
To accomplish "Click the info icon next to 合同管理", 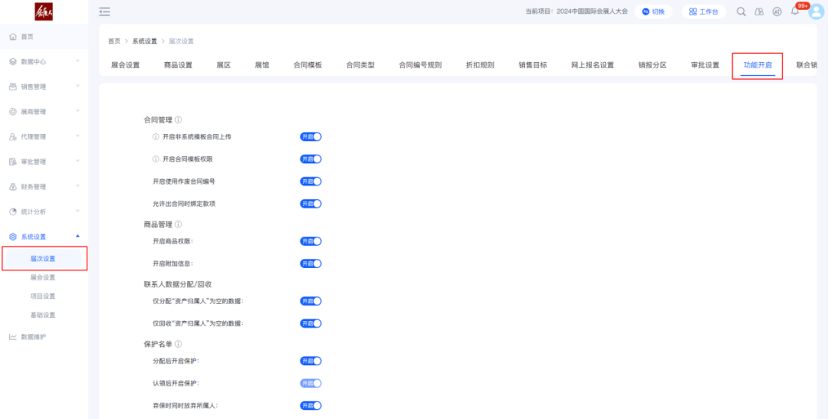I will [179, 120].
